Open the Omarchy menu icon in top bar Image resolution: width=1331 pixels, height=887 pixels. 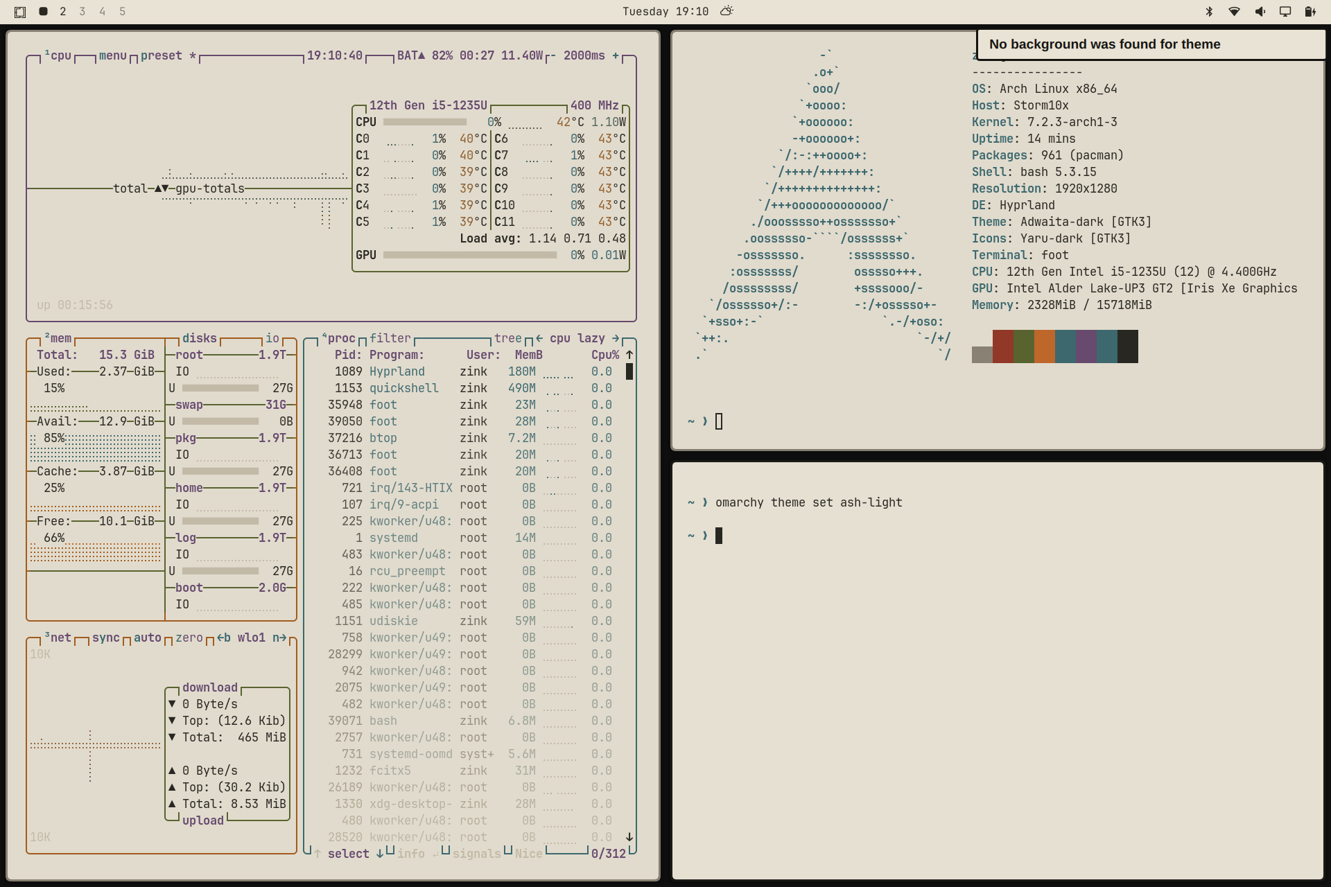pyautogui.click(x=20, y=12)
